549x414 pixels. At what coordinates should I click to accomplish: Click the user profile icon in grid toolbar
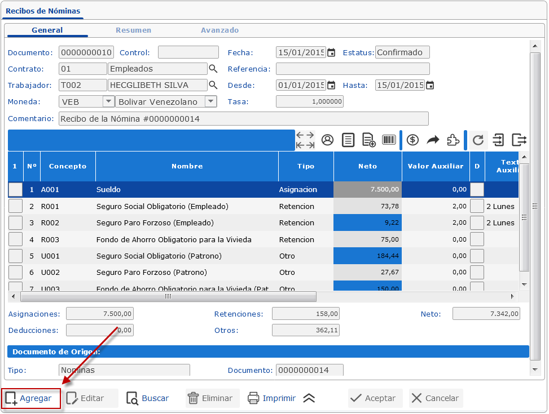coord(327,140)
